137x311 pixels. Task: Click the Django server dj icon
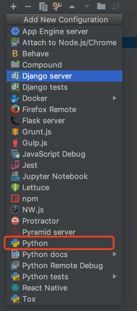(15, 76)
